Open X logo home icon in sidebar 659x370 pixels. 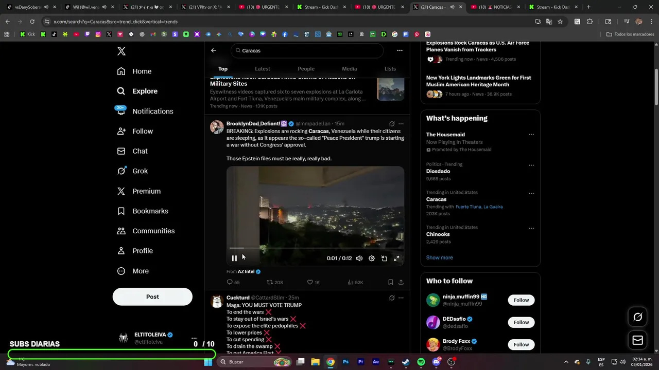pyautogui.click(x=121, y=51)
